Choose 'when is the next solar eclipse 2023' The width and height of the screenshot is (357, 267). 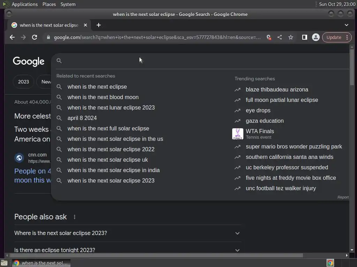point(111,181)
